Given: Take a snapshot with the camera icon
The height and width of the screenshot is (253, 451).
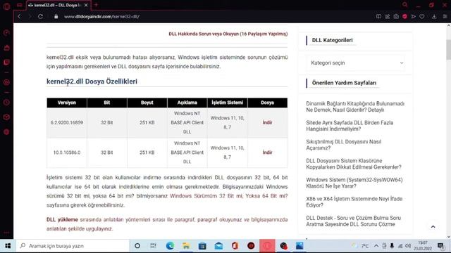Looking at the screenshot, I should [396, 17].
